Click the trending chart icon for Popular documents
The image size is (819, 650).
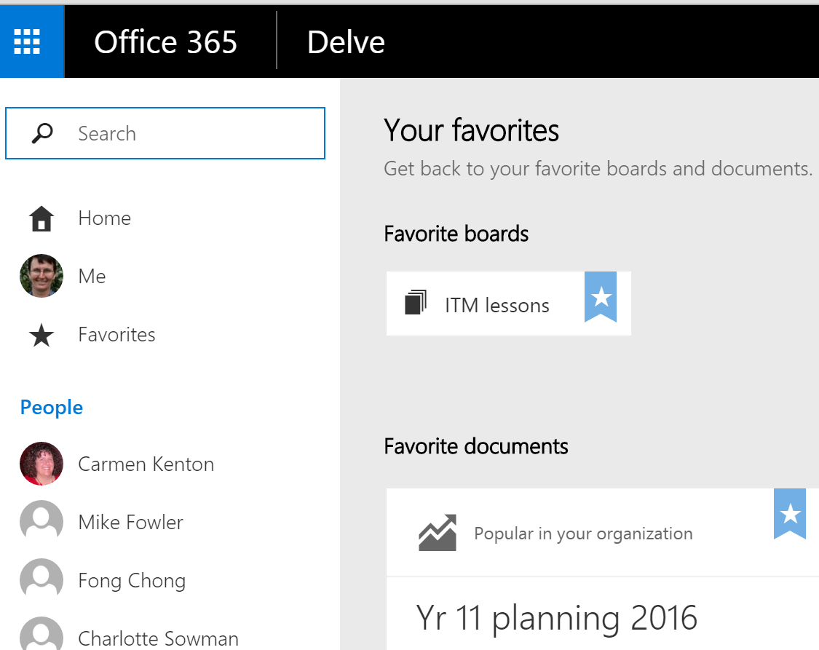point(437,533)
